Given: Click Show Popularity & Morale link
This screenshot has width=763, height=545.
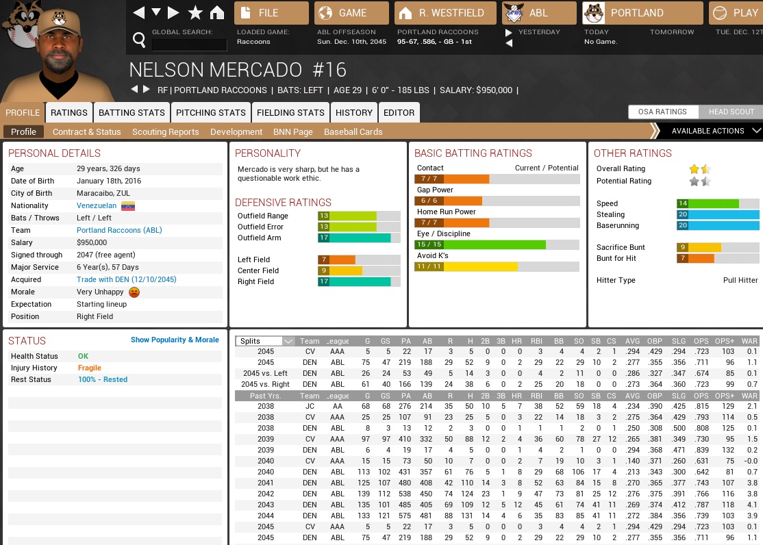Looking at the screenshot, I should coord(175,340).
